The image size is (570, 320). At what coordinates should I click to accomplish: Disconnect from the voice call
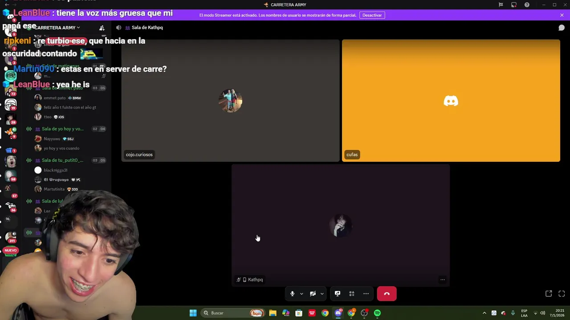click(387, 294)
